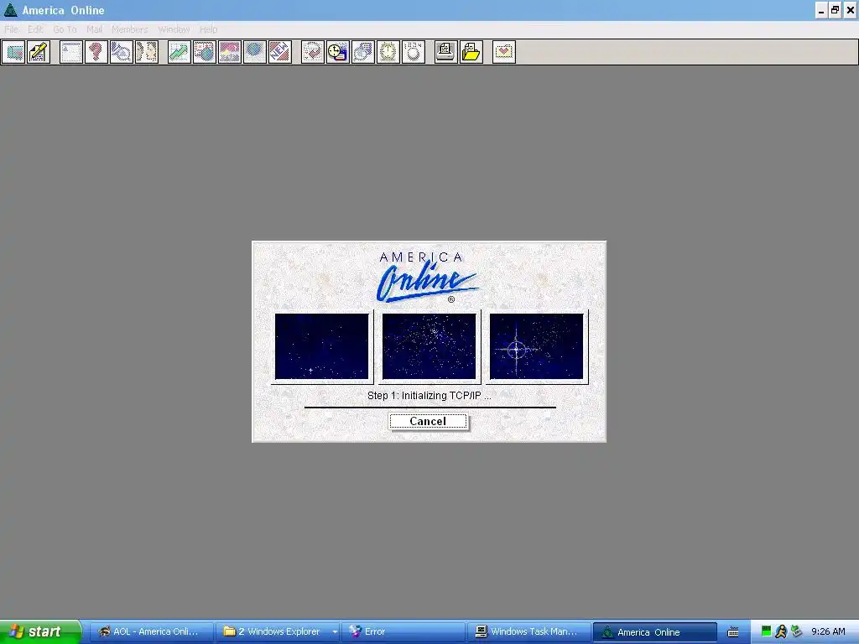The image size is (859, 644).
Task: Click green Task Manager CPU tray icon
Action: [x=767, y=631]
